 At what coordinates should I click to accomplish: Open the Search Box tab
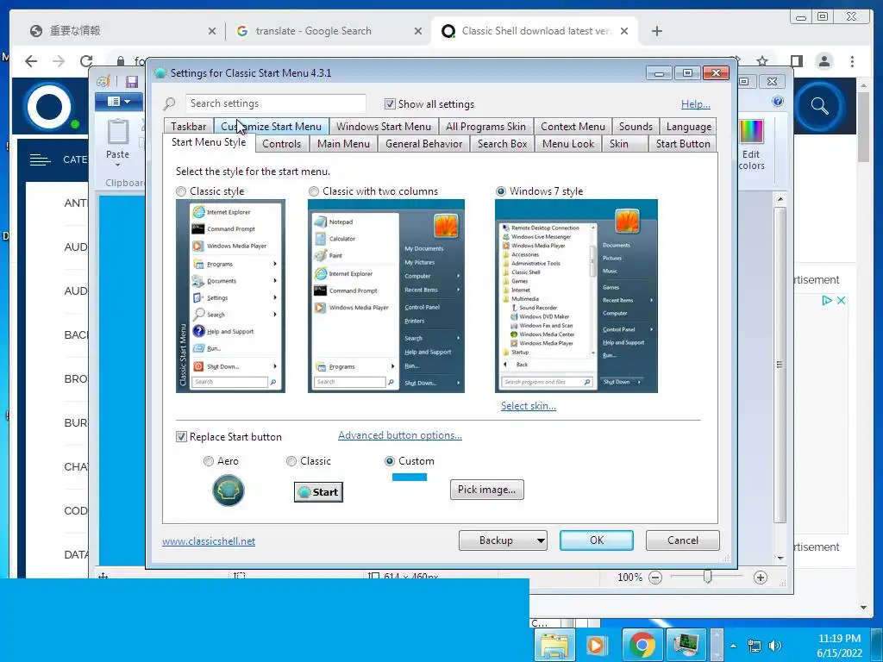point(503,144)
